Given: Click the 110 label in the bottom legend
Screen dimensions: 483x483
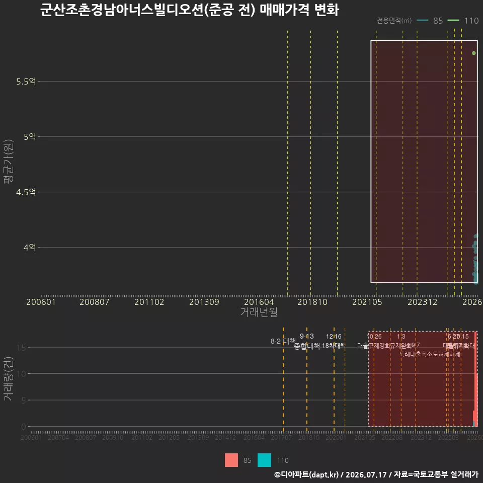Looking at the screenshot, I should (x=282, y=460).
